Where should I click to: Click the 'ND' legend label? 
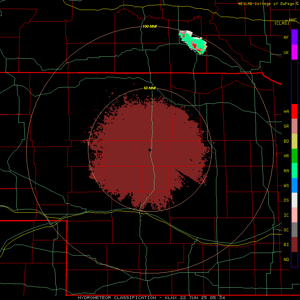(x=286, y=260)
